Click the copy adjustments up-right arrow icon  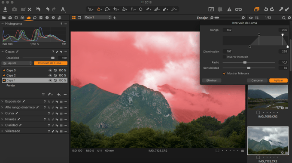pyautogui.click(x=281, y=9)
